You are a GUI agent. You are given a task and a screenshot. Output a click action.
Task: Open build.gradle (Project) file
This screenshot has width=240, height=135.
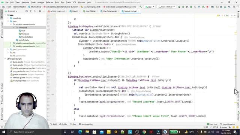coord(27,62)
